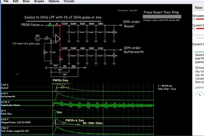This screenshot has height=136, width=204.
Task: Select the 10Hz pulse generator source symbol
Action: [37, 39]
